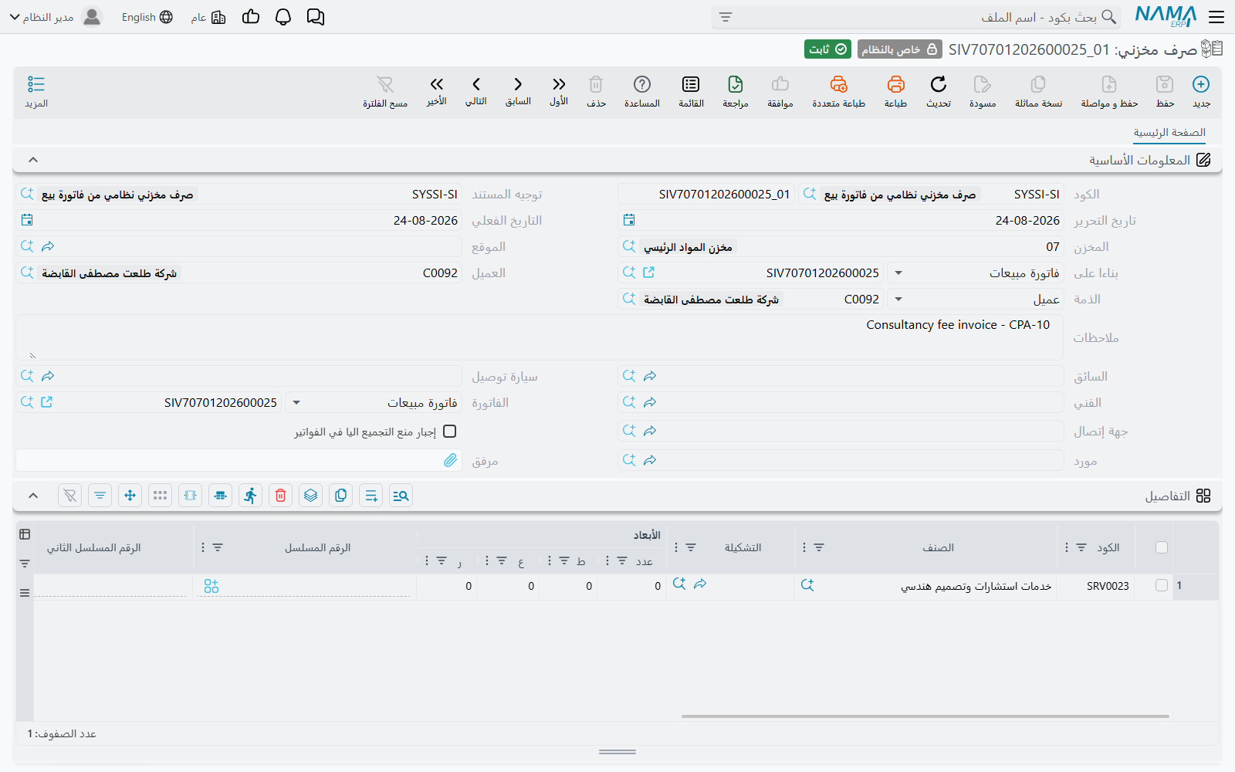This screenshot has width=1235, height=772.
Task: Open the بناءا على document type dropdown
Action: [898, 273]
